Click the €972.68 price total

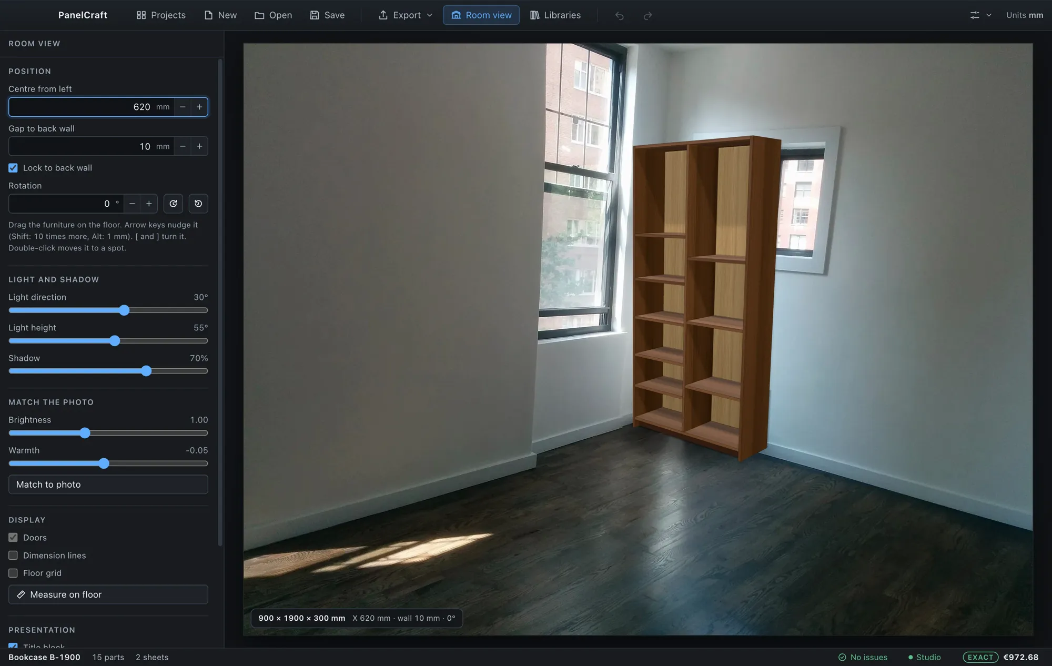coord(1021,657)
